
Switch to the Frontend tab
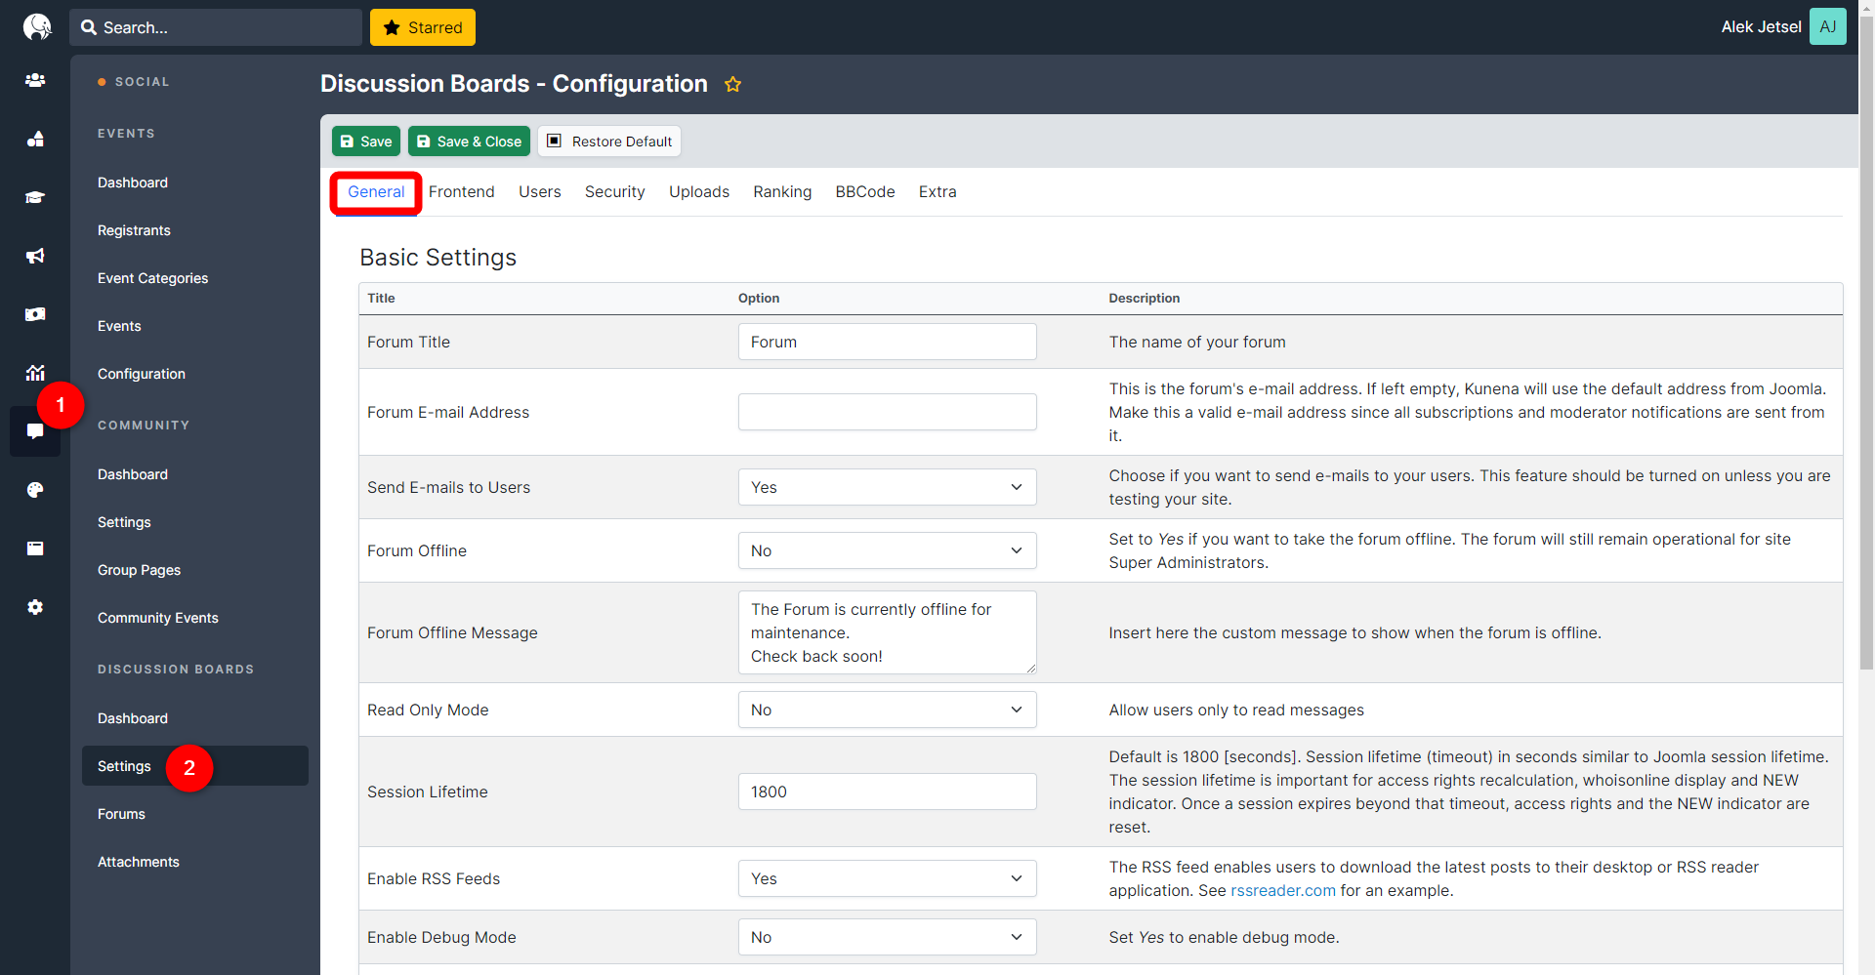461,191
